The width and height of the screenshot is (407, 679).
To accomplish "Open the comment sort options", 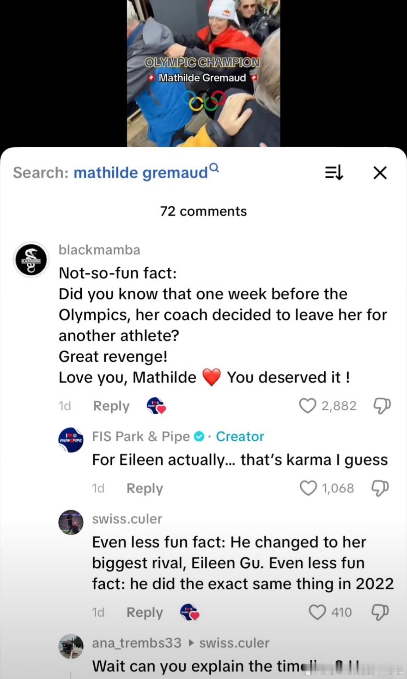I will [334, 173].
